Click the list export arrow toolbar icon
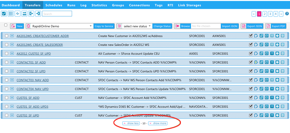 tap(31, 13)
